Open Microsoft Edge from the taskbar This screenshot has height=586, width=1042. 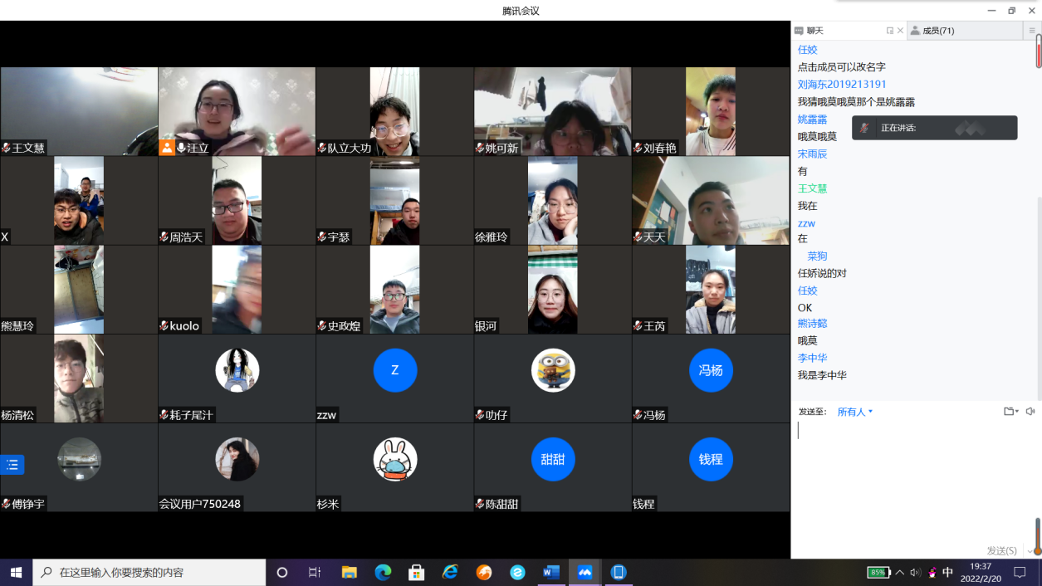click(383, 573)
